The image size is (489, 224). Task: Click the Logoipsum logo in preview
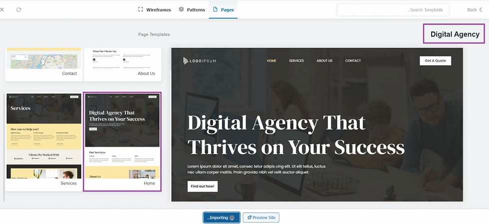(199, 61)
